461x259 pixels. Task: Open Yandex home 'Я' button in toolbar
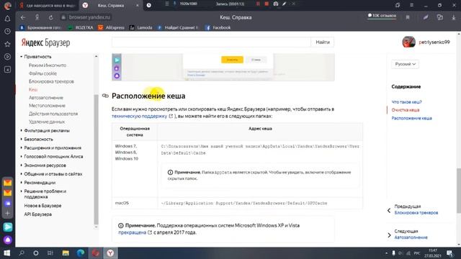37,17
